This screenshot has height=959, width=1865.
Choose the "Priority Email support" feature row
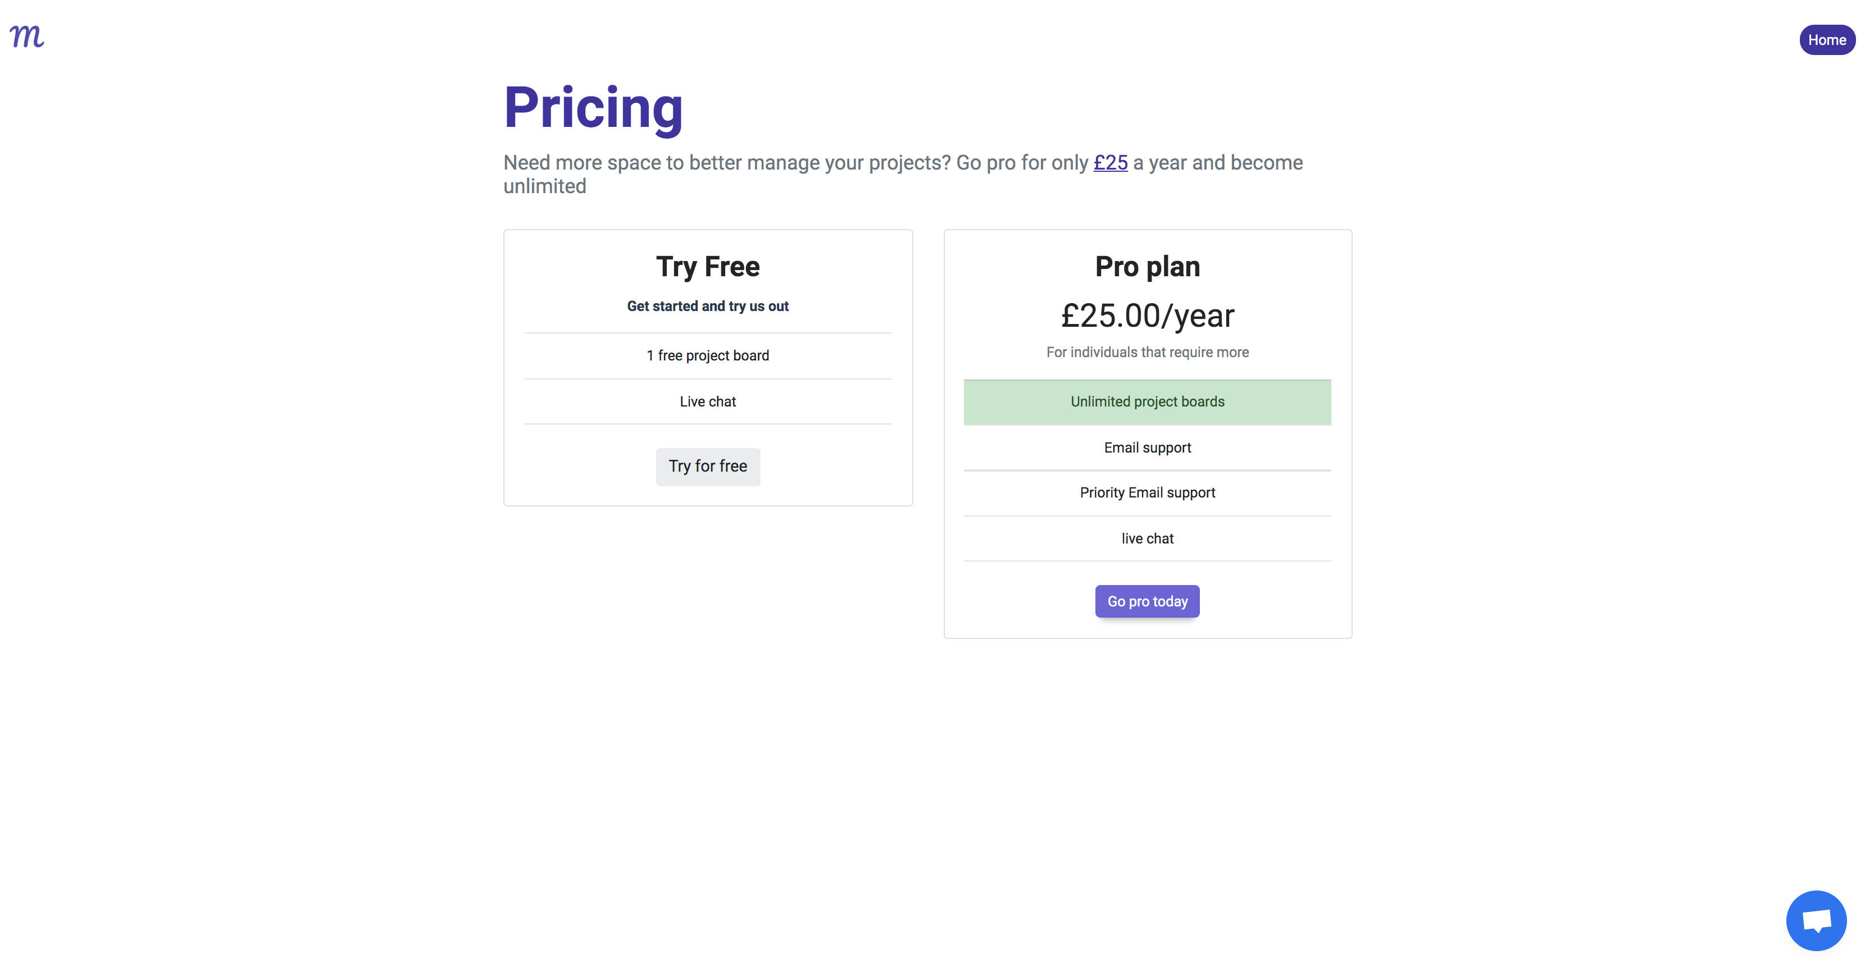tap(1147, 493)
